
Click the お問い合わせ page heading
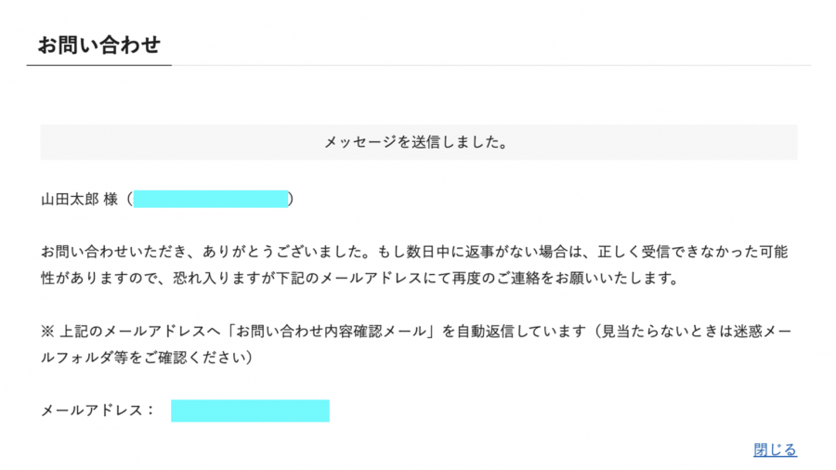98,45
